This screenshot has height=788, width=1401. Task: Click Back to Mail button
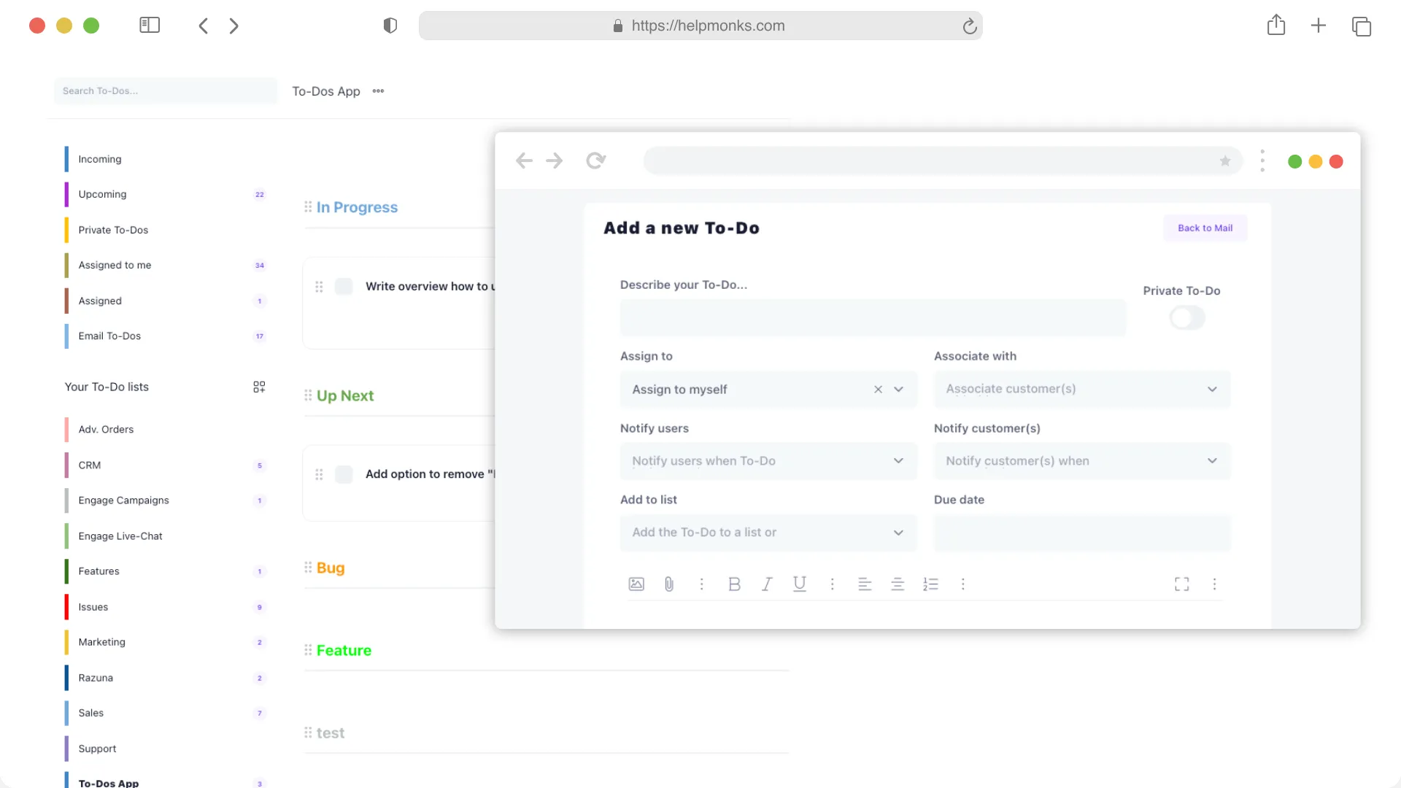1205,228
